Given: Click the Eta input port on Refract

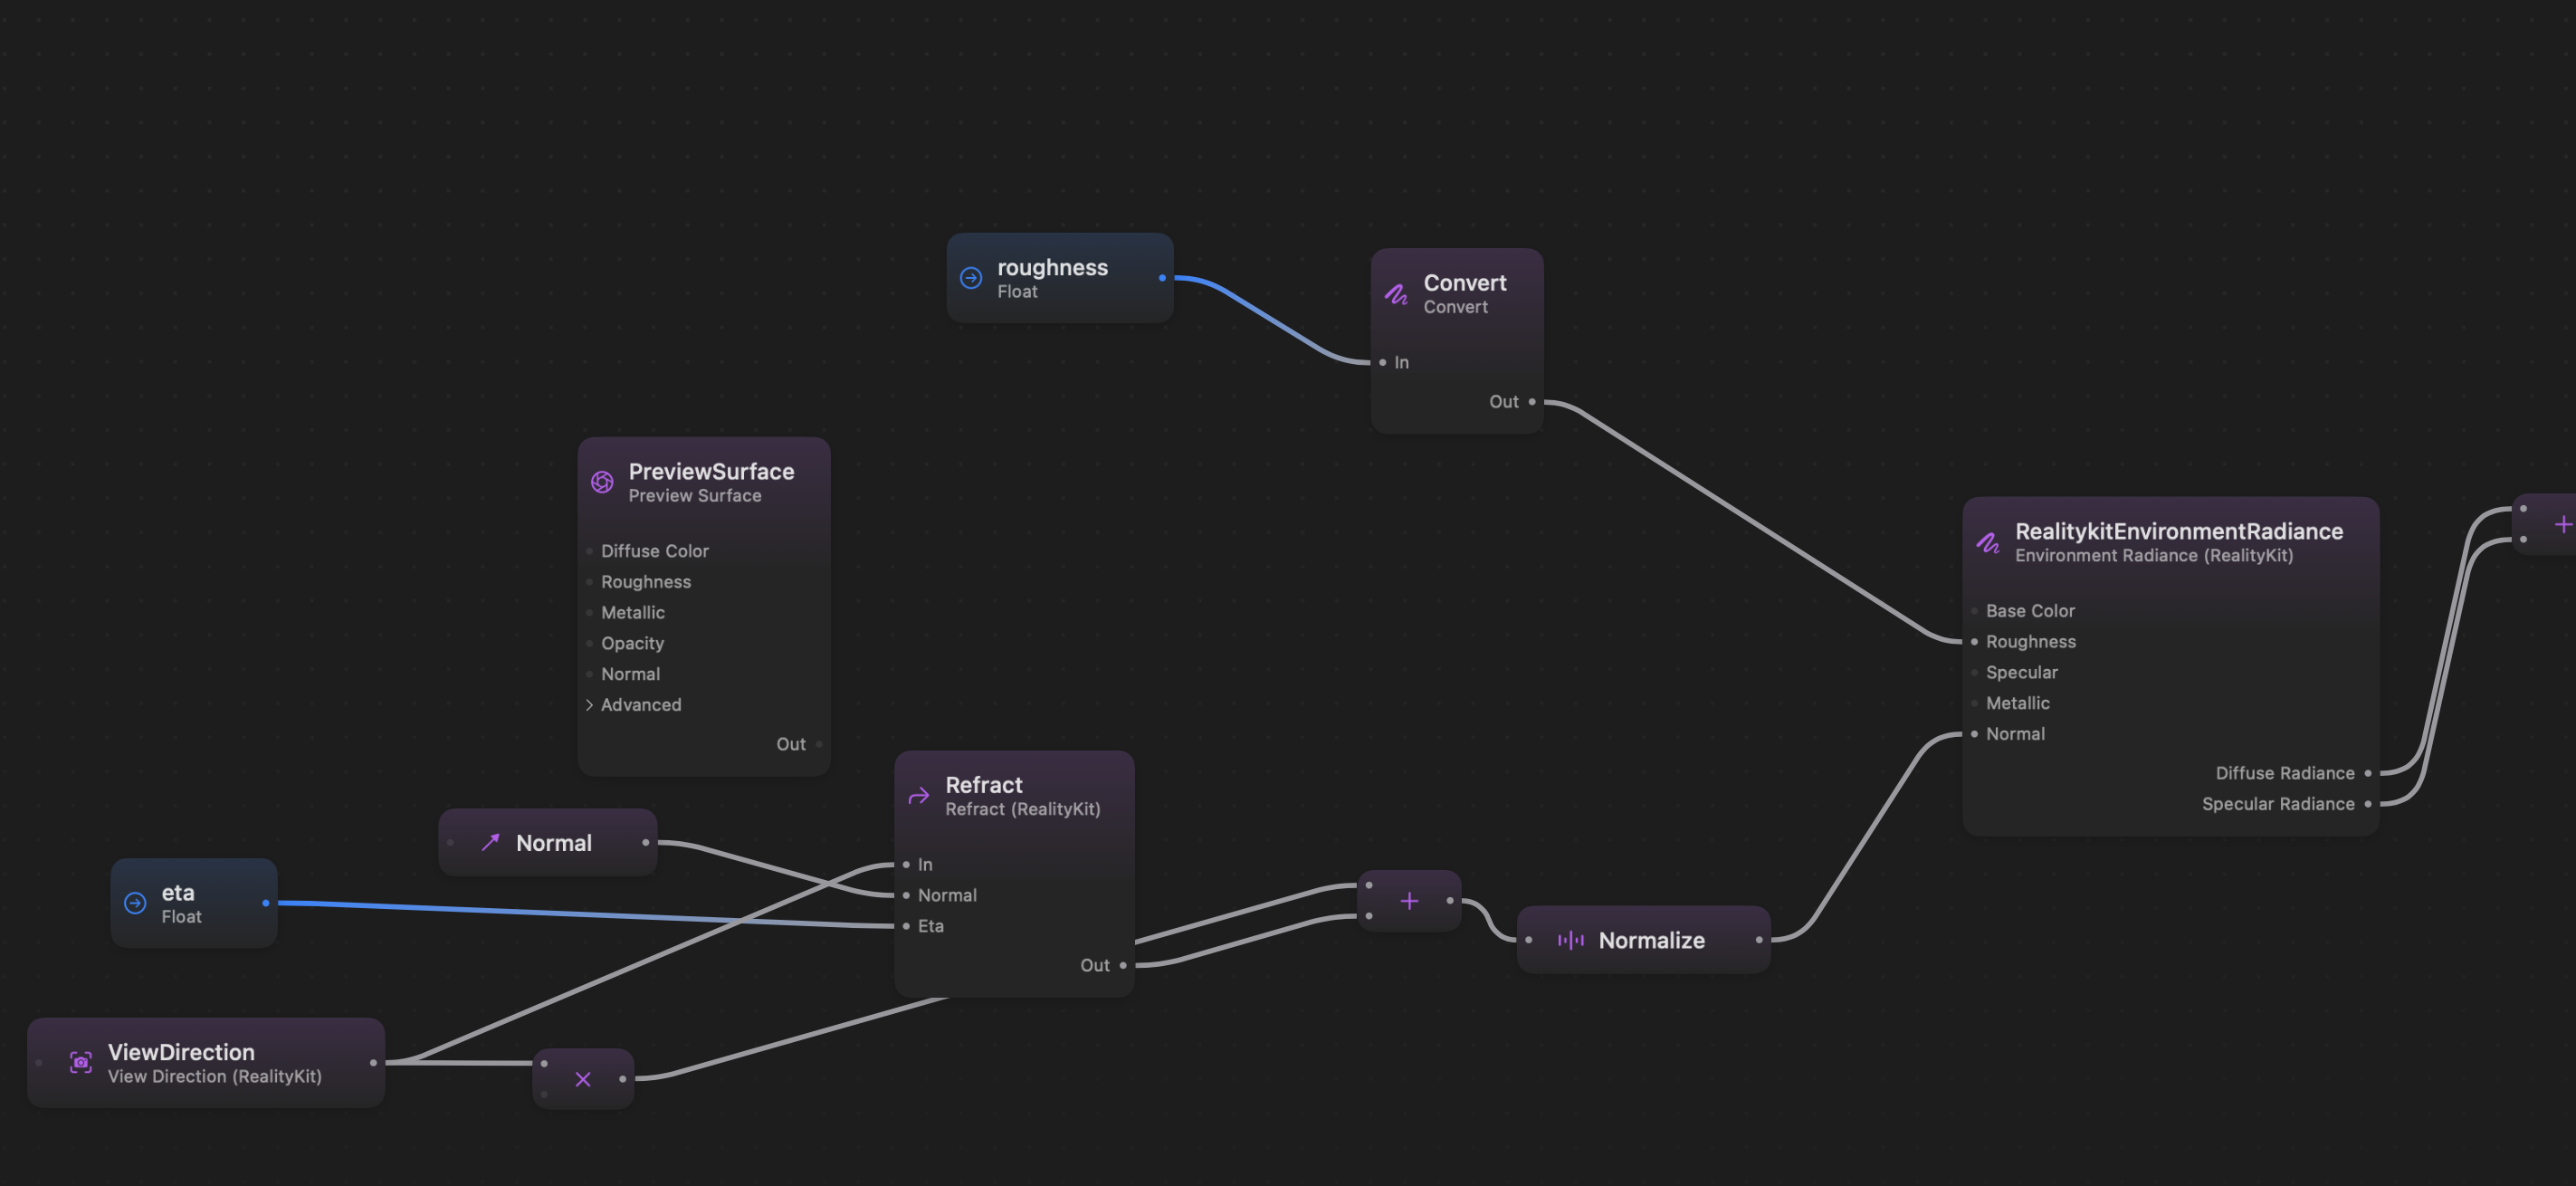Looking at the screenshot, I should click(x=905, y=926).
